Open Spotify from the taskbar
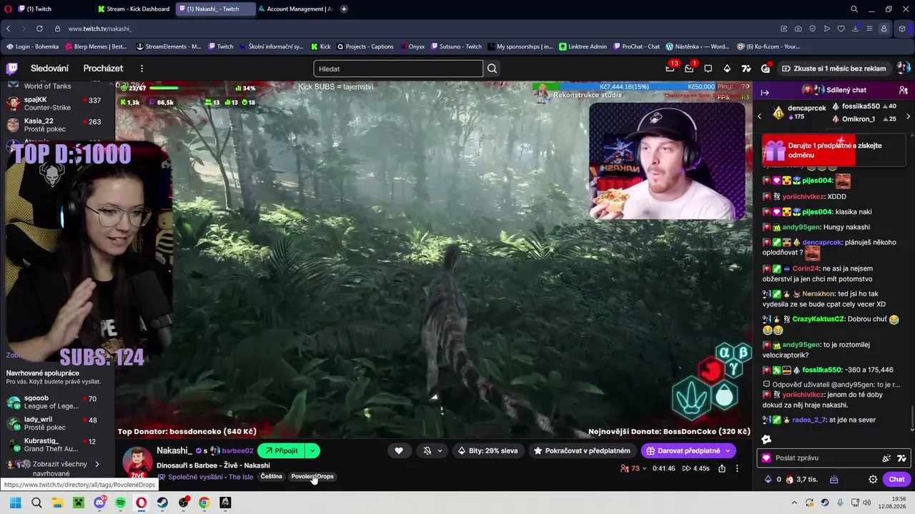 [121, 503]
